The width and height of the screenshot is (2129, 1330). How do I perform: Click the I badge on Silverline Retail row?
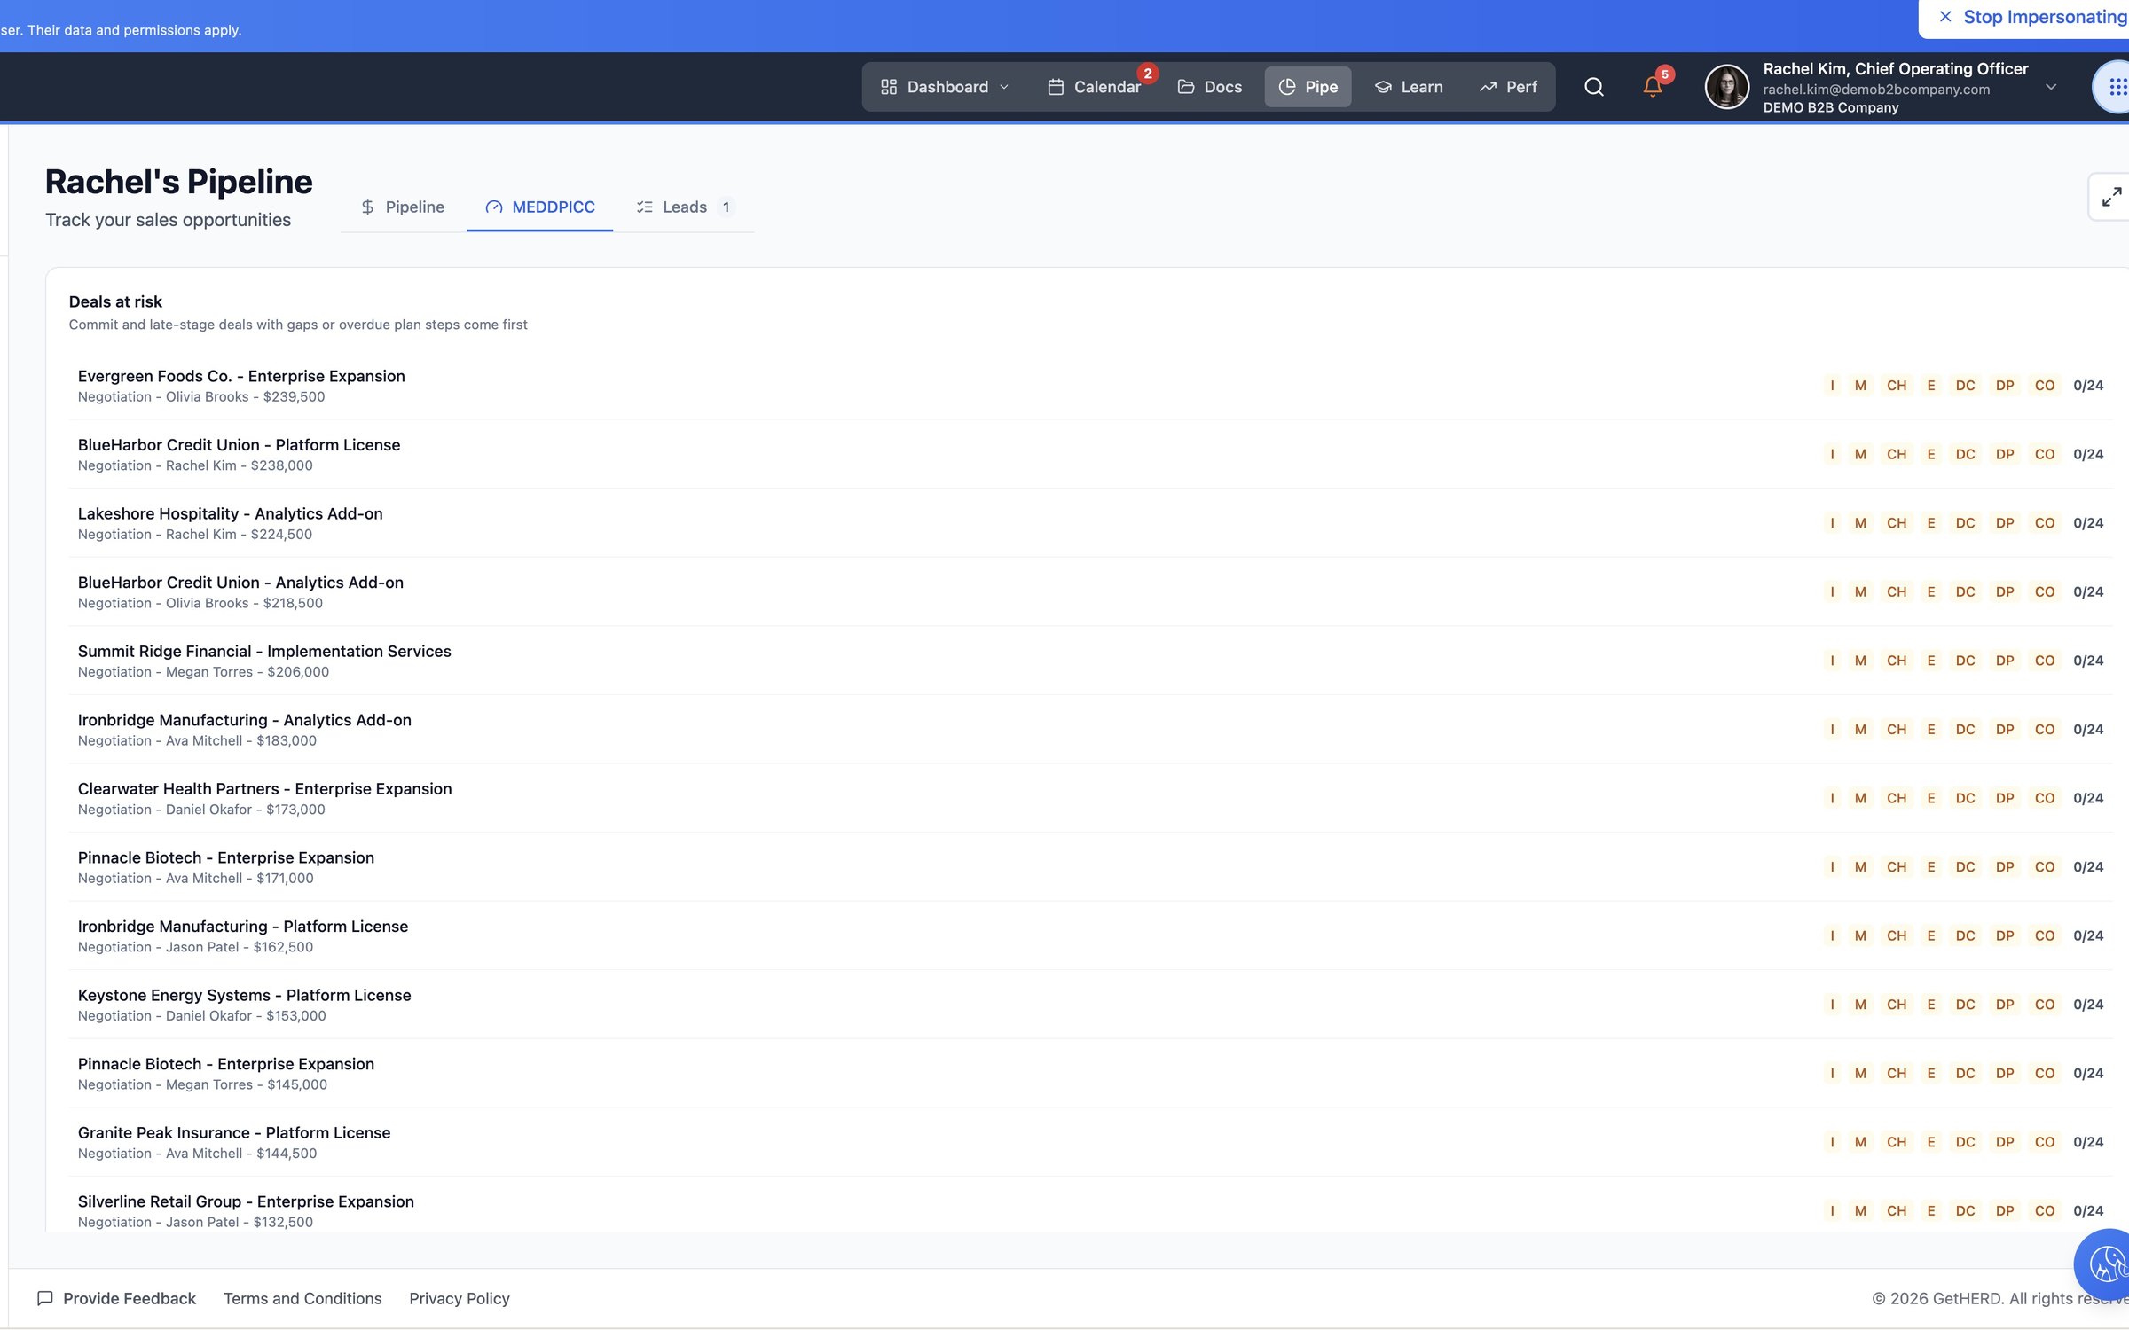1832,1210
